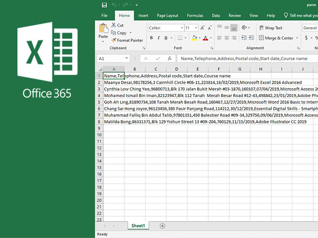This screenshot has width=318, height=238.
Task: Toggle Bold formatting
Action: (x=151, y=38)
